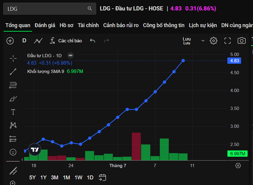Select the text annotation tool
This screenshot has height=185, width=253.
(x=13, y=112)
